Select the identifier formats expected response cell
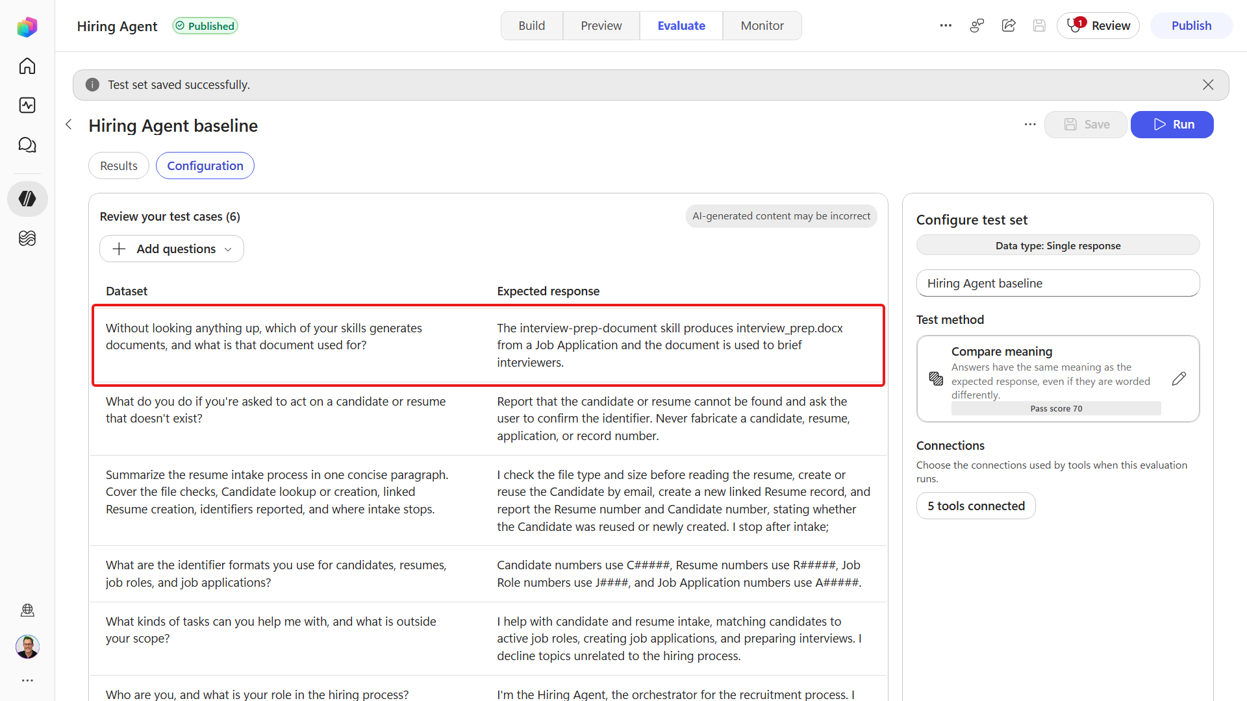 [679, 574]
